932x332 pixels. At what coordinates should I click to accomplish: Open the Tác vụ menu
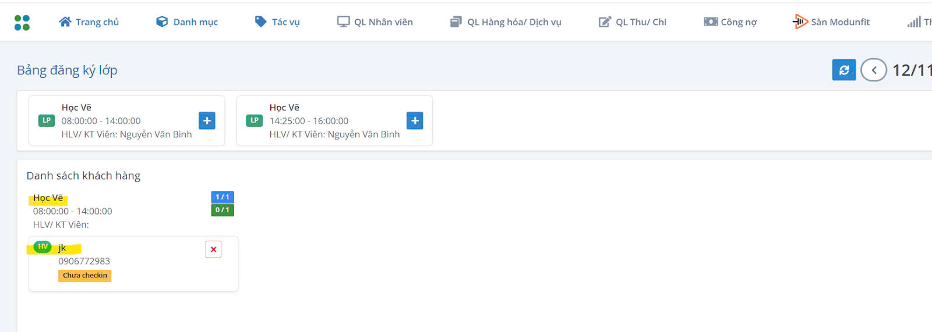coord(277,22)
